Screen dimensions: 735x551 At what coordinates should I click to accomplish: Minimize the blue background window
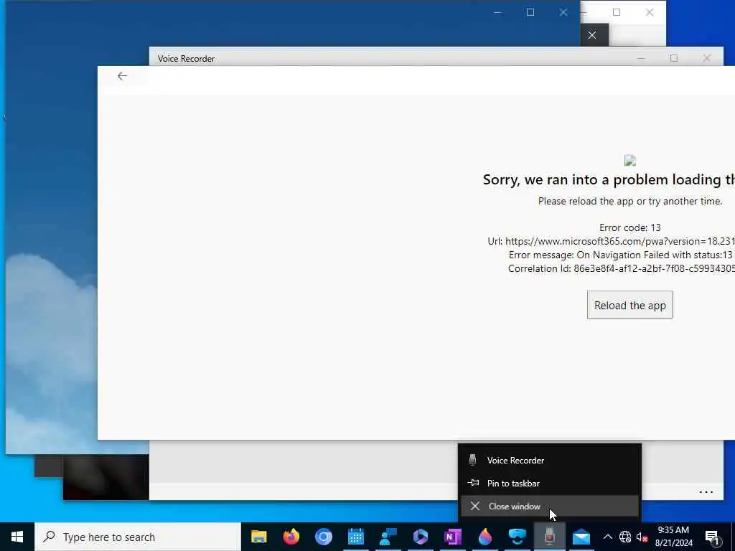pos(497,13)
